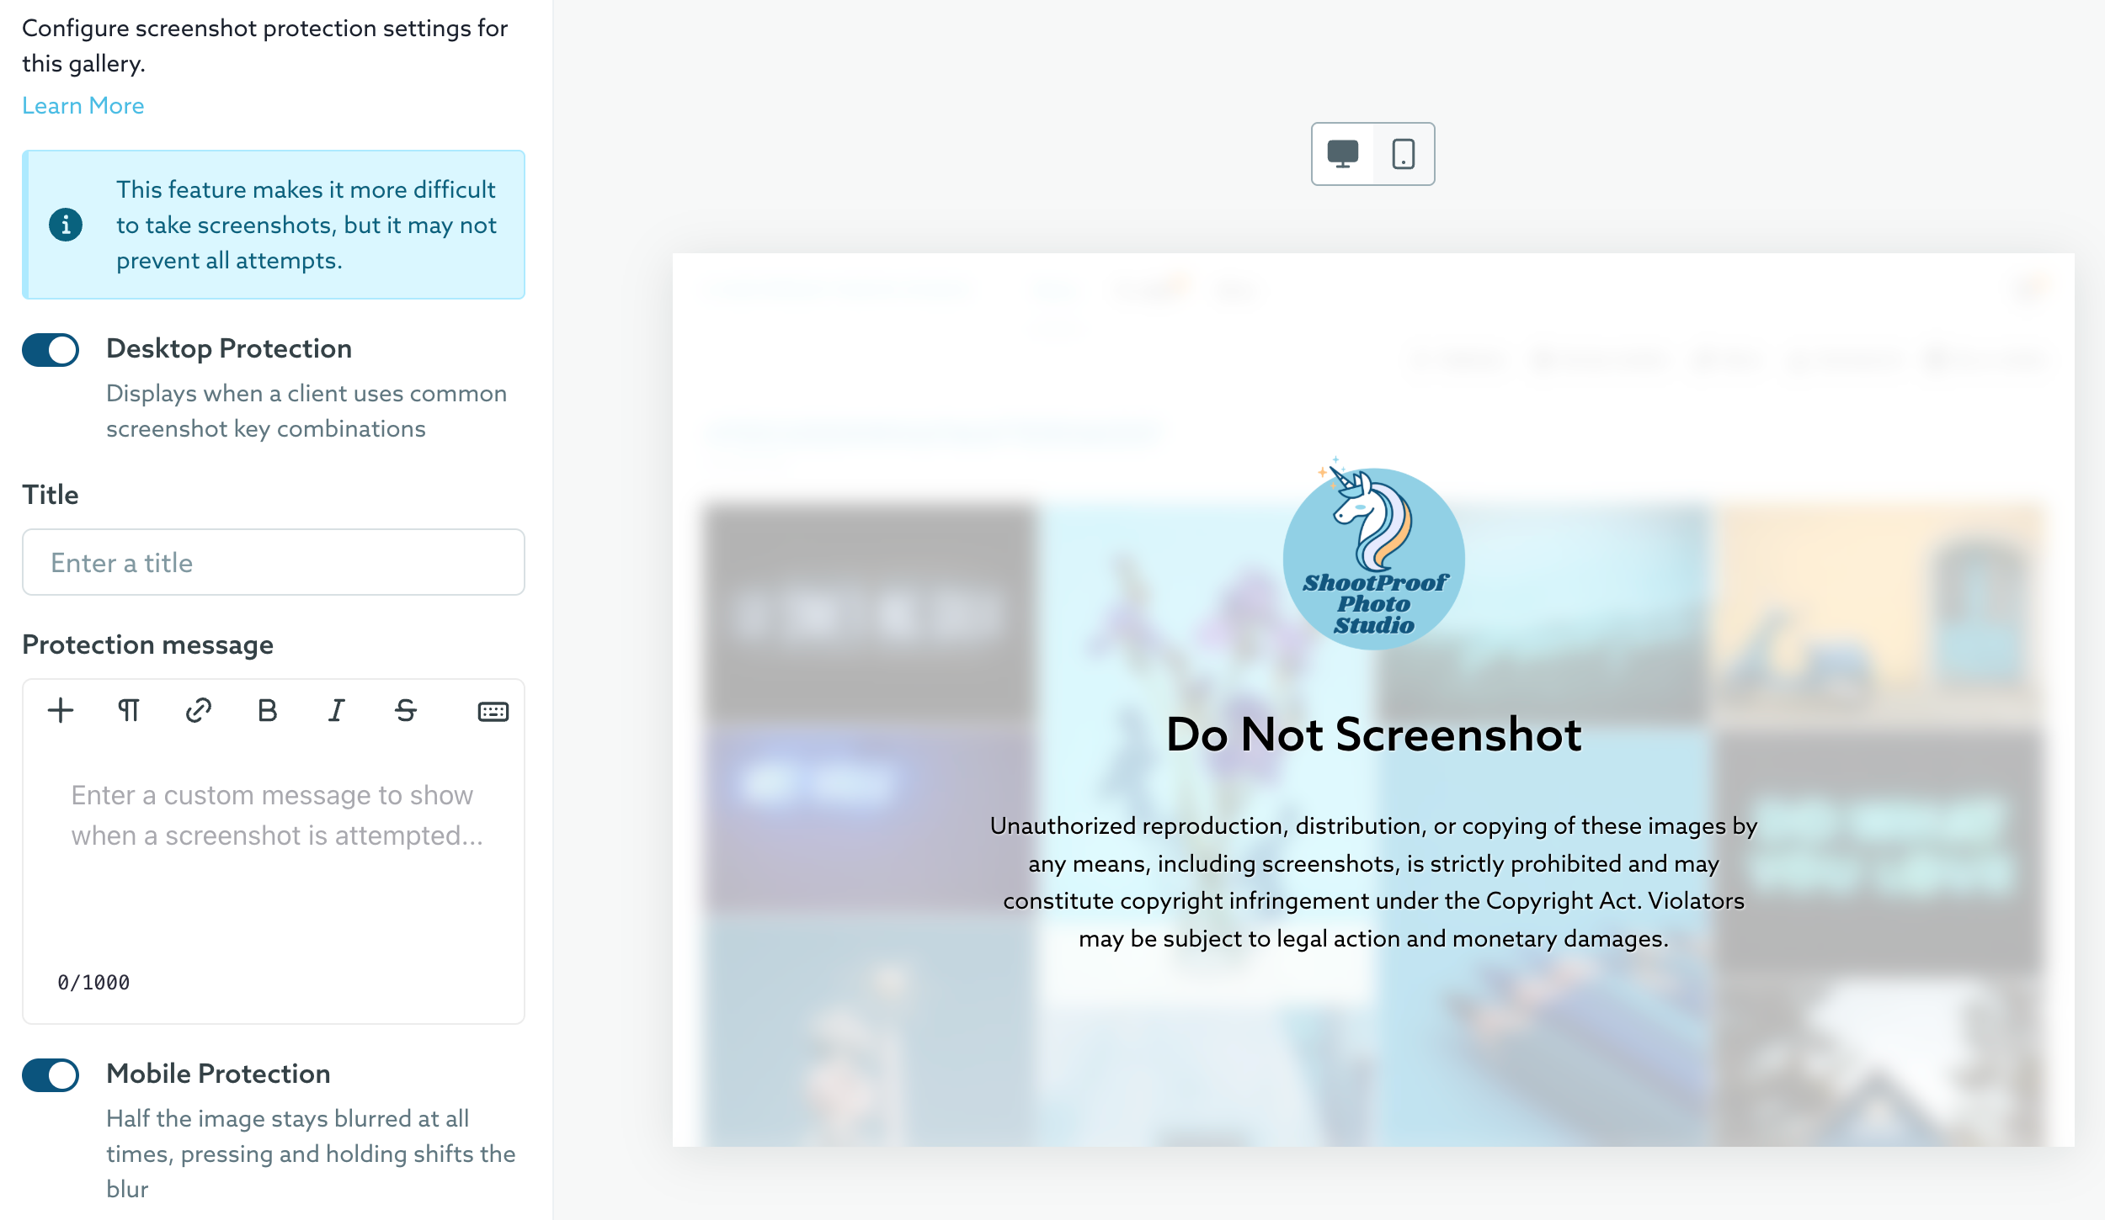Toggle bold formatting in message editor
The image size is (2105, 1220).
(x=267, y=711)
